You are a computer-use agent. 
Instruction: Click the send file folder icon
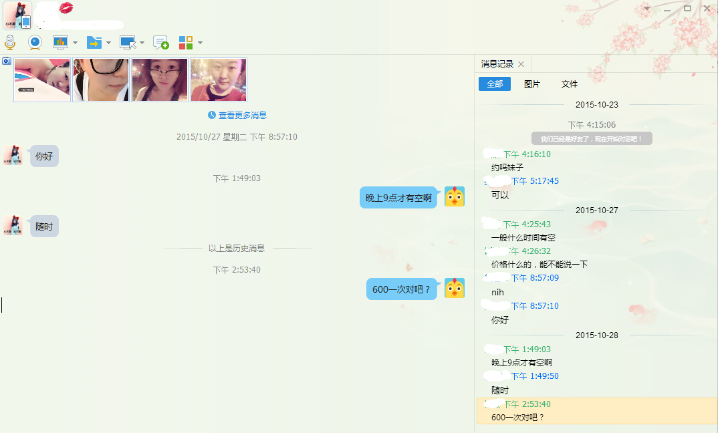(x=94, y=43)
